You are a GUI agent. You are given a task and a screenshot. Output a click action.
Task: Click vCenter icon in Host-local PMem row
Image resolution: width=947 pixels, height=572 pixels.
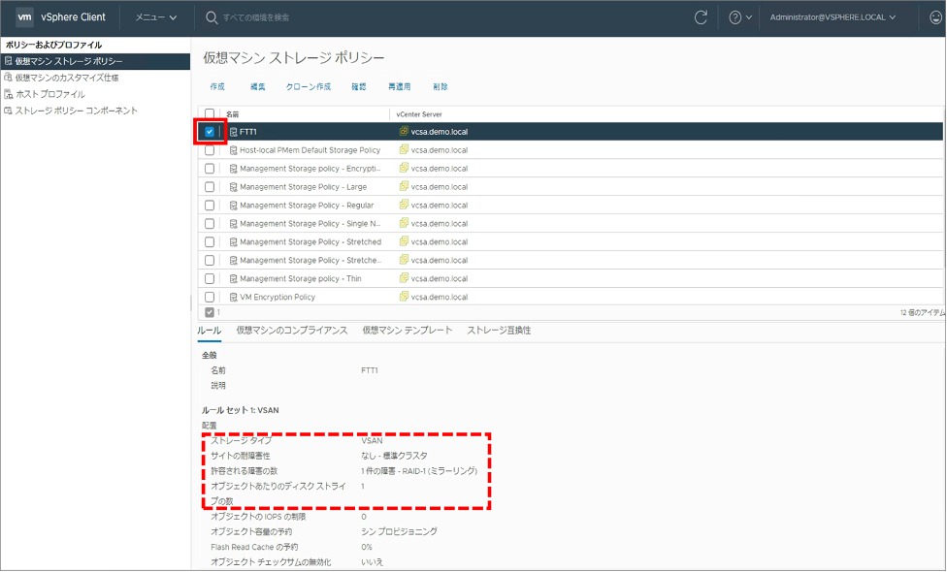pyautogui.click(x=404, y=149)
